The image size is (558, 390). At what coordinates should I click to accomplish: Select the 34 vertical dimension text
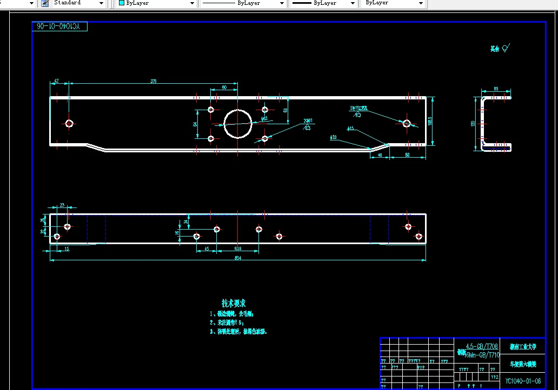point(186,221)
